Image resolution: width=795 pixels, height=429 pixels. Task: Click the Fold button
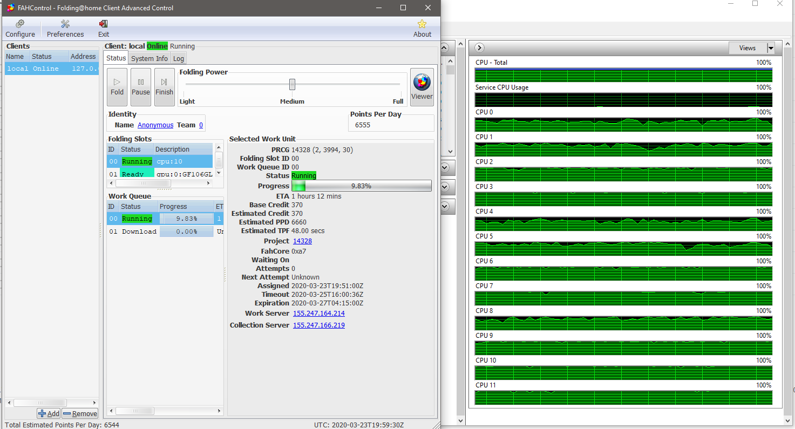pos(117,87)
